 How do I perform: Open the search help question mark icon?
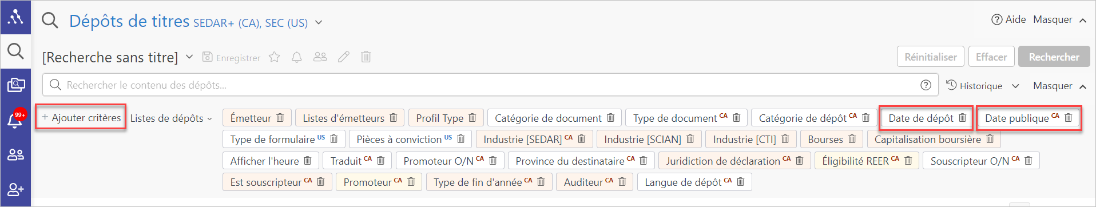926,85
